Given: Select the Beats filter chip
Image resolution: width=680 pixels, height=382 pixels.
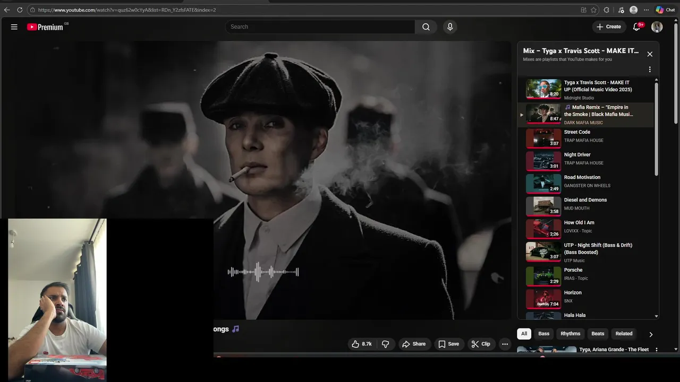Looking at the screenshot, I should [598, 334].
